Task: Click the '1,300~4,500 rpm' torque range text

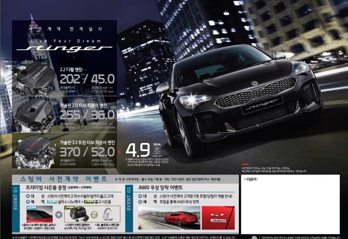Action: (103, 165)
